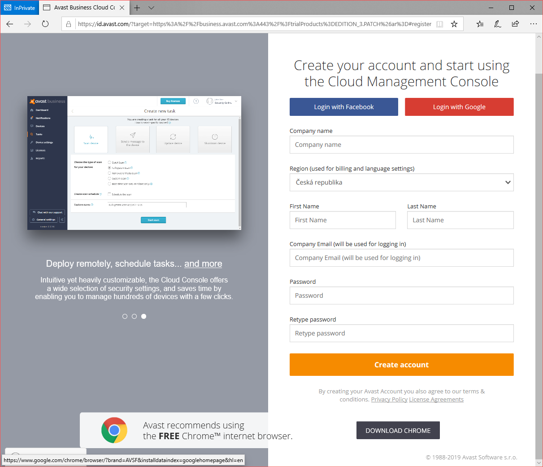
Task: Focus the Retype password field
Action: click(x=402, y=333)
